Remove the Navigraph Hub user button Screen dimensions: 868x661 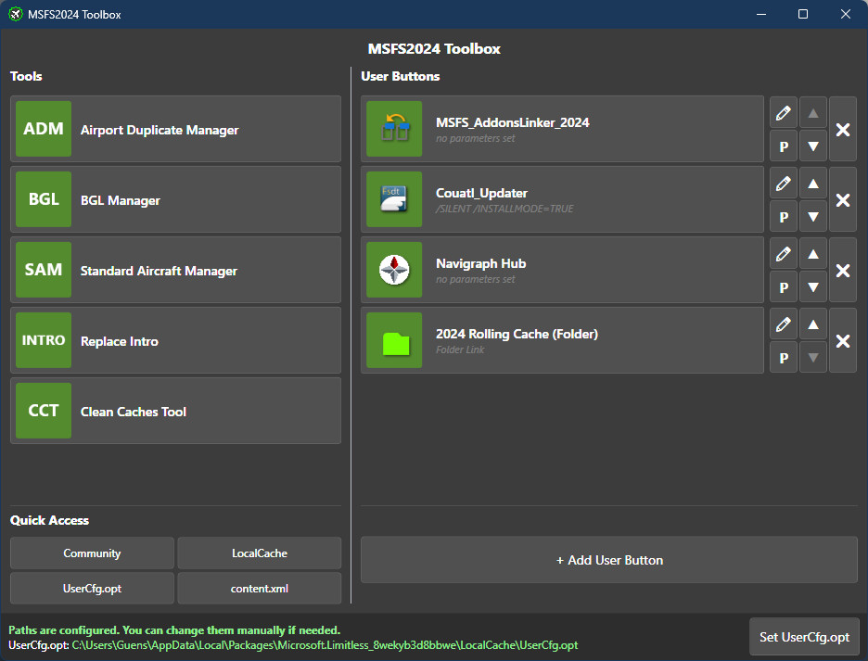(x=842, y=270)
